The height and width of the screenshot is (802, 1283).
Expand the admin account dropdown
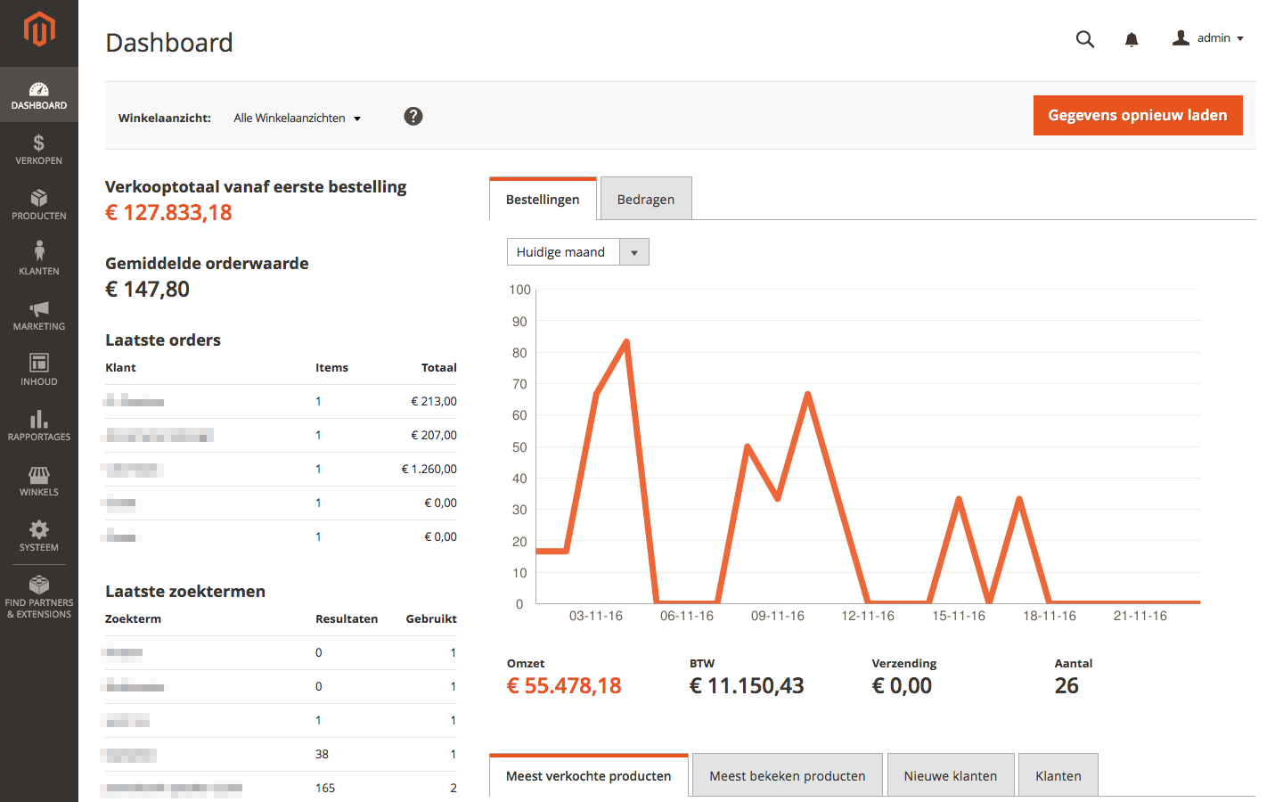1209,38
